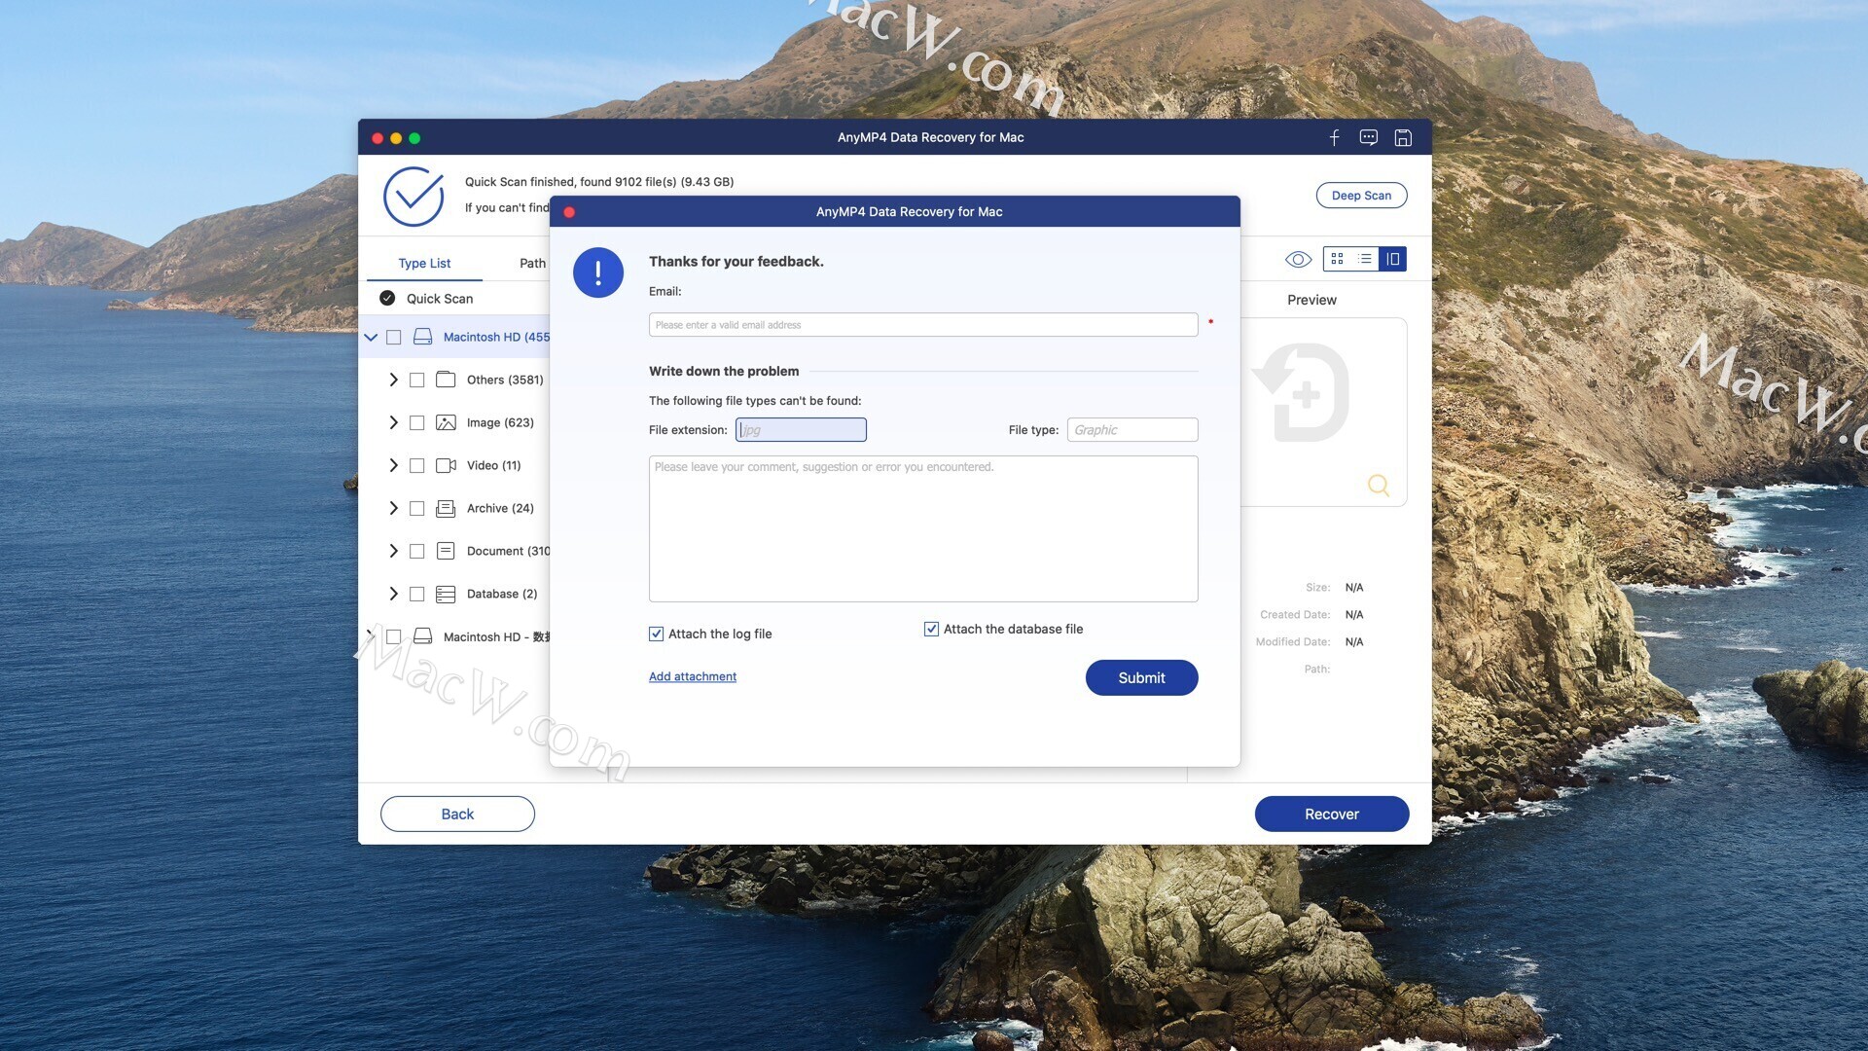
Task: Collapse the Macintosh HD tree node
Action: (x=371, y=337)
